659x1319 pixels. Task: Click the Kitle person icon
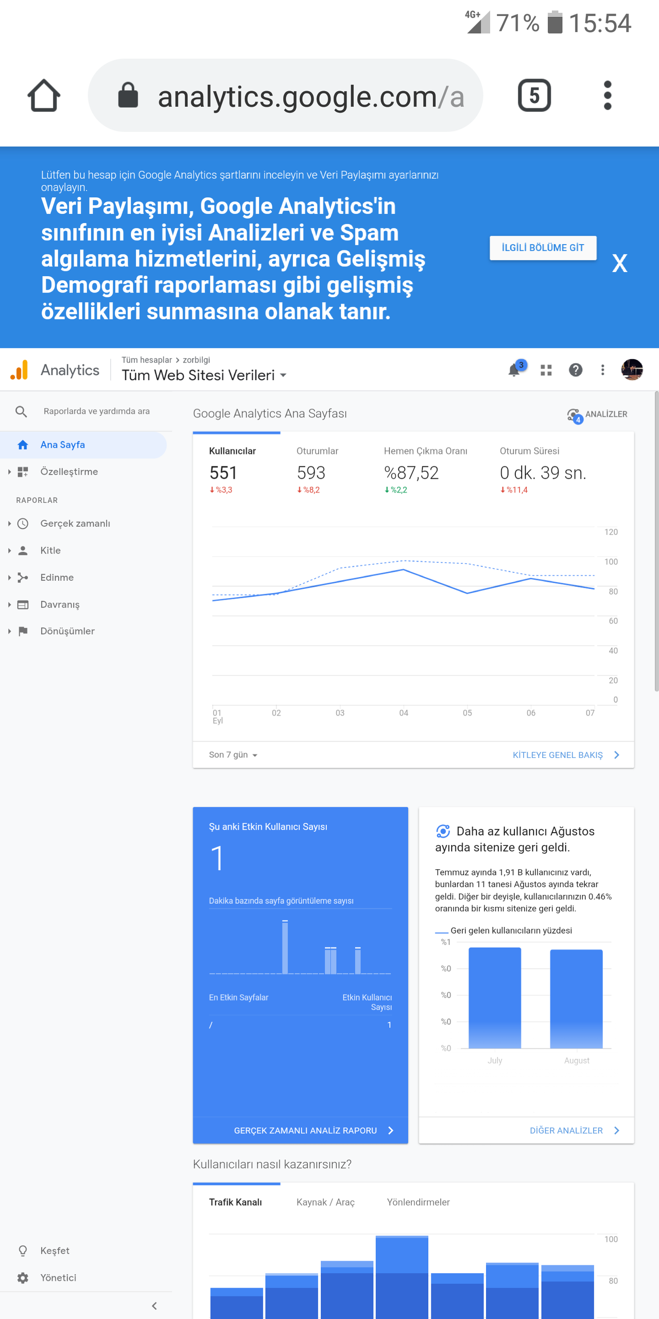click(x=23, y=550)
